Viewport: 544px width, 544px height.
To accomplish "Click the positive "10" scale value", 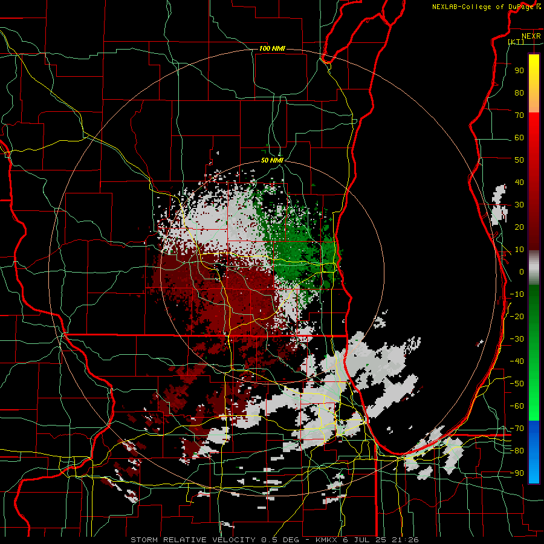I will (519, 250).
